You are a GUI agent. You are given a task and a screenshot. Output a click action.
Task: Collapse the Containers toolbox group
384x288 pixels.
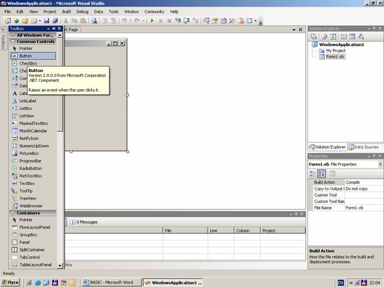coord(13,213)
